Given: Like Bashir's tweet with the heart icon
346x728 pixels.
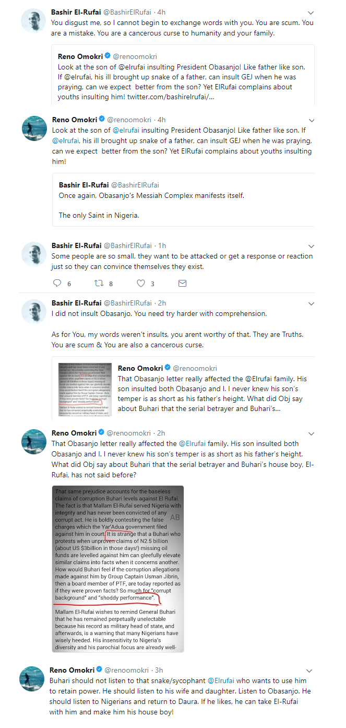Looking at the screenshot, I should [140, 283].
